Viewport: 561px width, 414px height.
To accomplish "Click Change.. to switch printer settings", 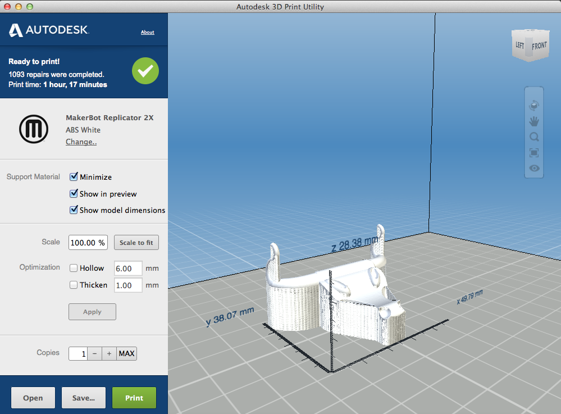I will (x=81, y=142).
